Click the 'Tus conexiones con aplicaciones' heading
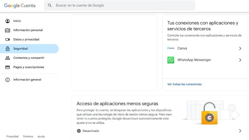The image size is (249, 140). click(203, 26)
